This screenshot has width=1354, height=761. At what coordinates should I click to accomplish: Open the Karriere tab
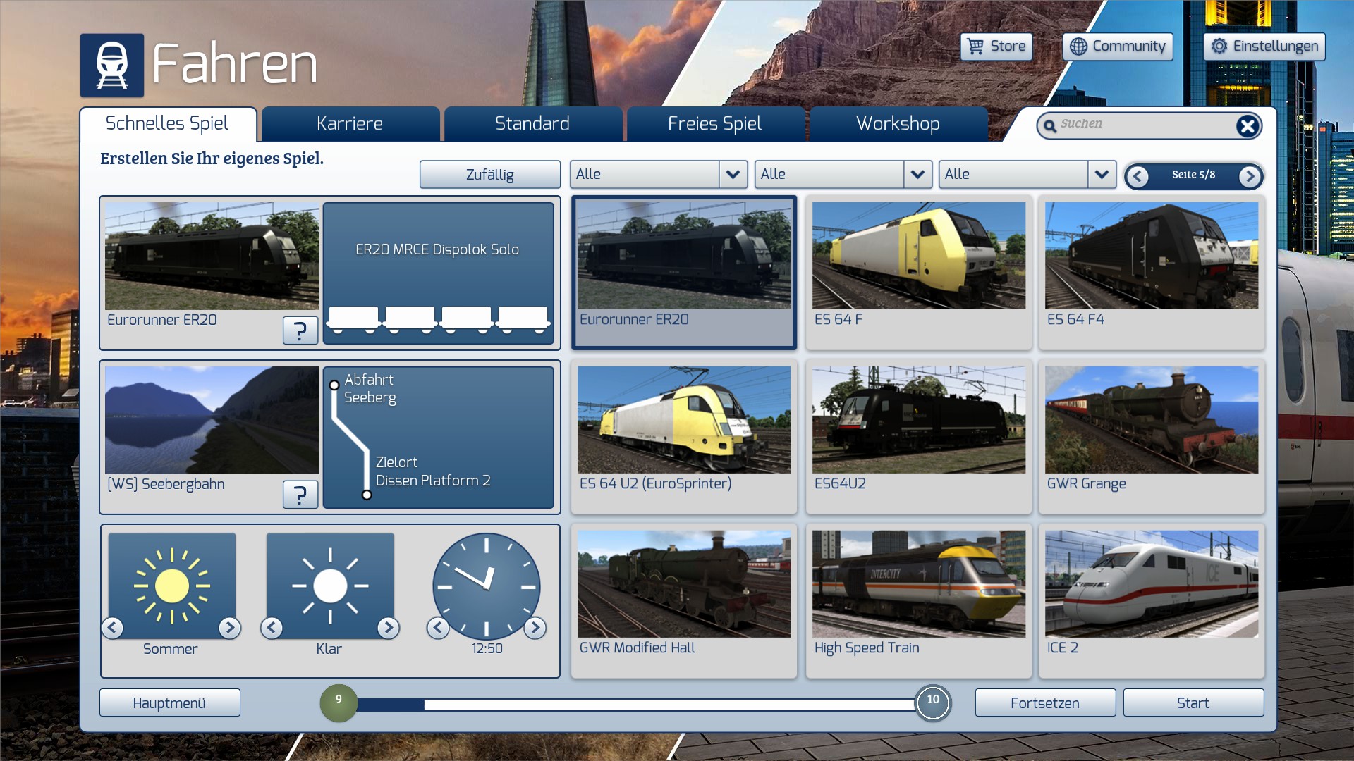(350, 124)
